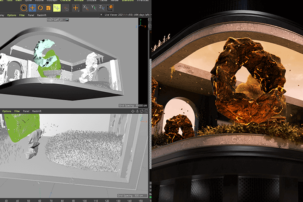Open the Panel menu in bottom viewport
The image size is (303, 202).
[26, 111]
